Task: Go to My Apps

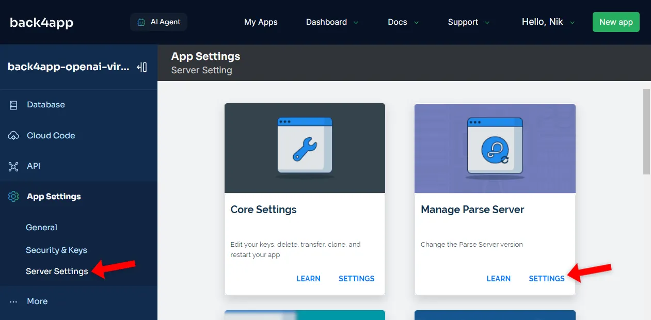Action: coord(261,22)
